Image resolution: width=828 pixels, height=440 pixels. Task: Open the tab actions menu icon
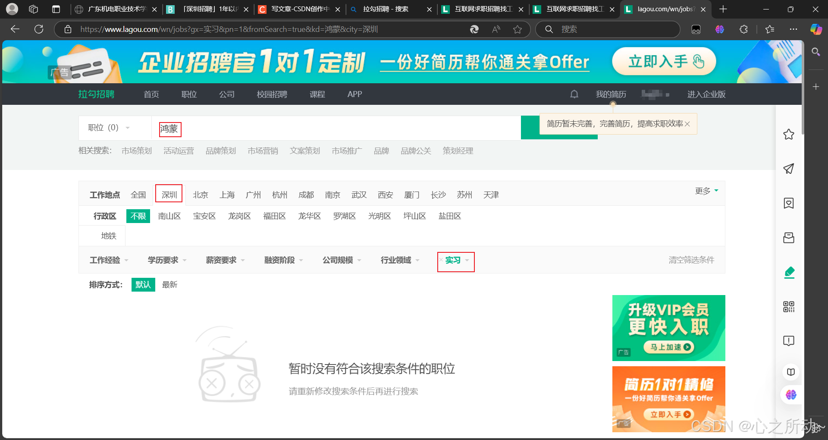click(x=56, y=9)
